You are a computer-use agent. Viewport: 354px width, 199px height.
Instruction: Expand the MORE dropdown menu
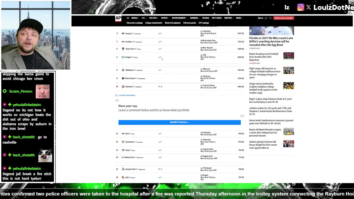[239, 18]
